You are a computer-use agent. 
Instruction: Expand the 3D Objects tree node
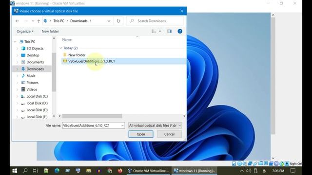click(x=18, y=49)
